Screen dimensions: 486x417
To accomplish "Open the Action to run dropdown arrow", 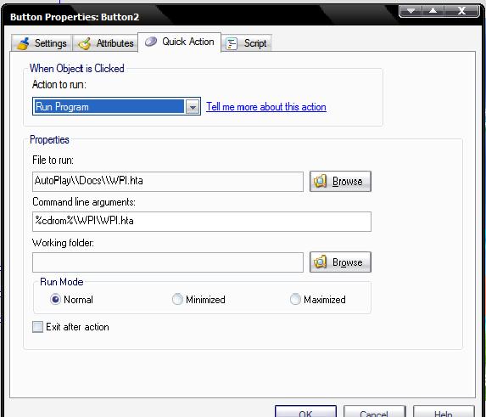I will click(193, 107).
